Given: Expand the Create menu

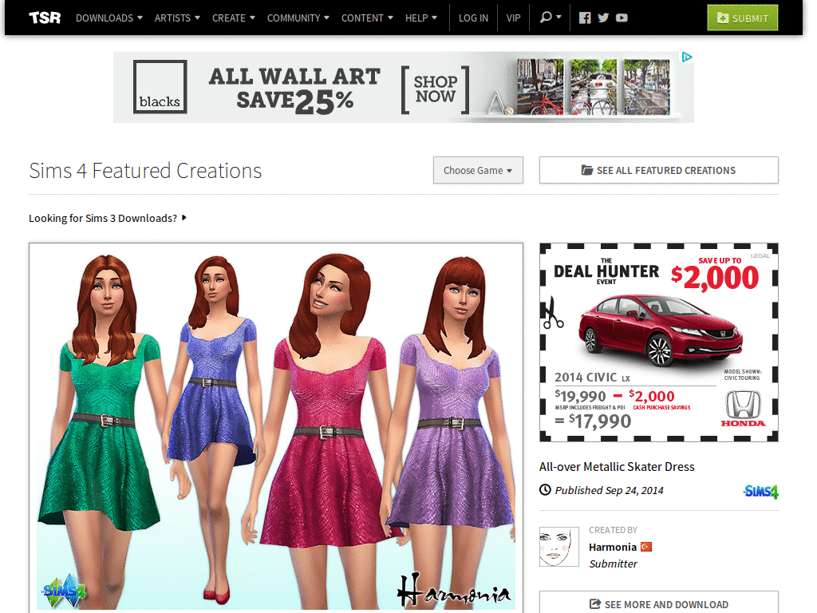Looking at the screenshot, I should 234,18.
